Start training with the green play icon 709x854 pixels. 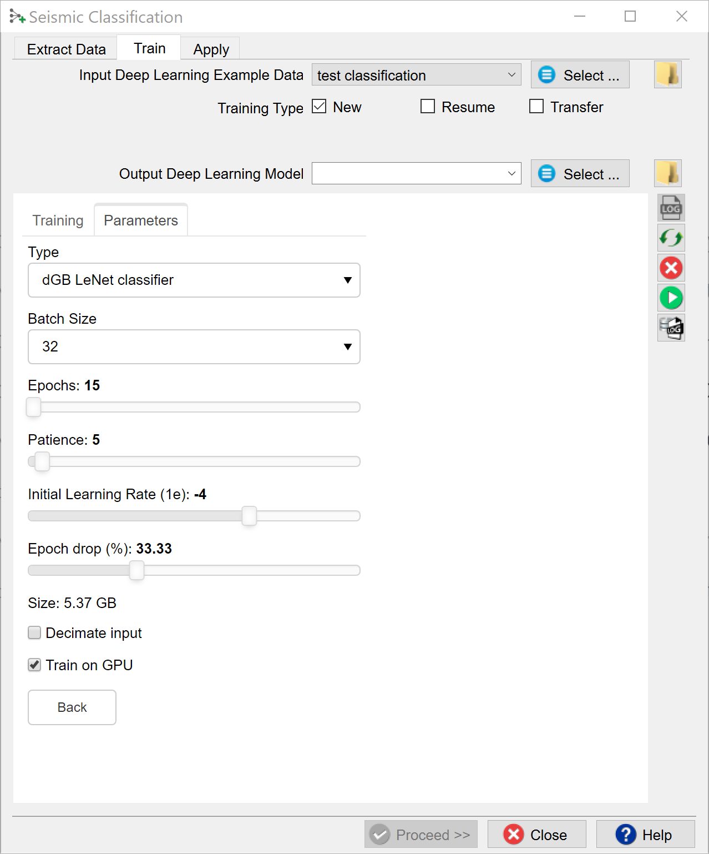(671, 298)
